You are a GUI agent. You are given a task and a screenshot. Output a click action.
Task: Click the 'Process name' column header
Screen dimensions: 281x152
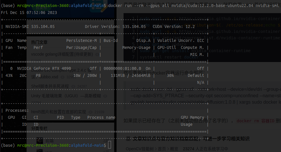click(x=101, y=118)
